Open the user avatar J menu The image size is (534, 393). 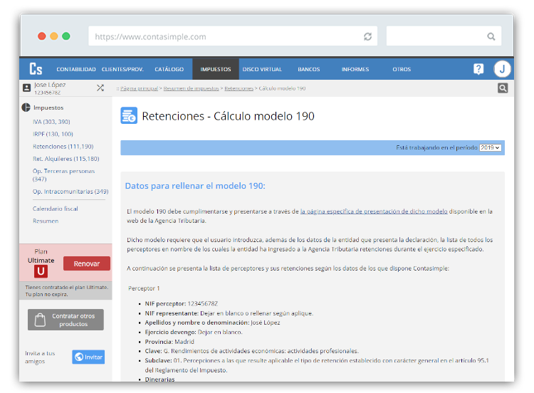503,69
